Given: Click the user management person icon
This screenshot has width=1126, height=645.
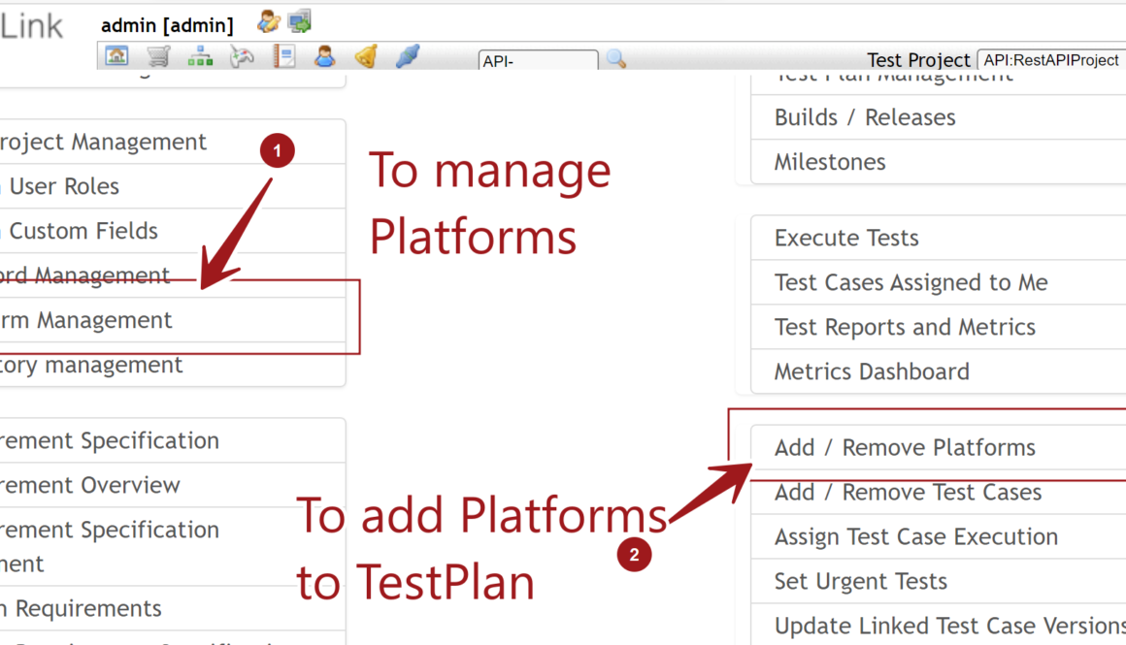Looking at the screenshot, I should (x=325, y=56).
